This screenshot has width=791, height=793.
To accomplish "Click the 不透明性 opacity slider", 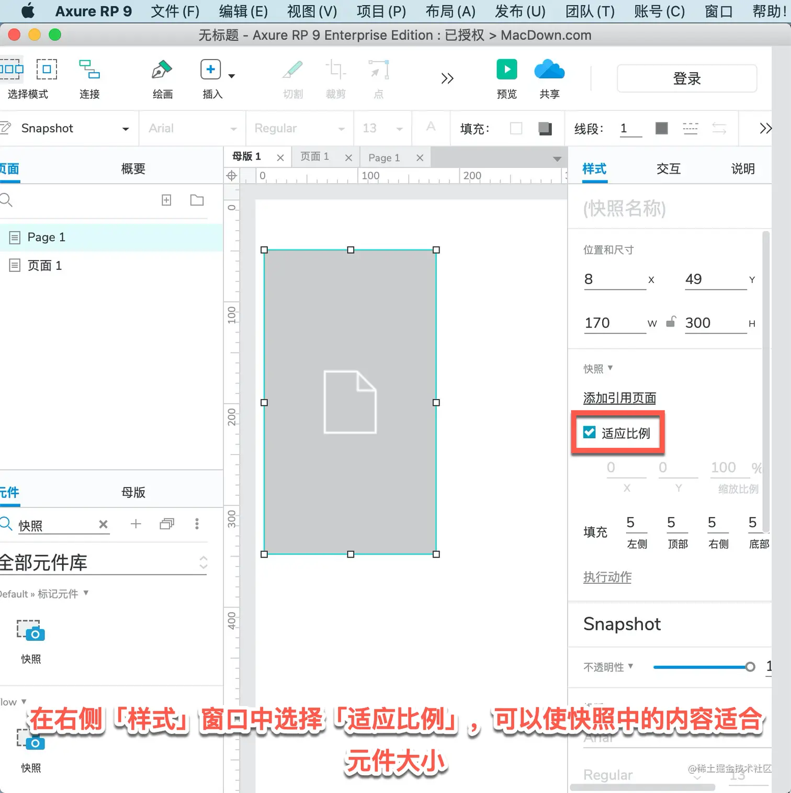I will pyautogui.click(x=704, y=666).
